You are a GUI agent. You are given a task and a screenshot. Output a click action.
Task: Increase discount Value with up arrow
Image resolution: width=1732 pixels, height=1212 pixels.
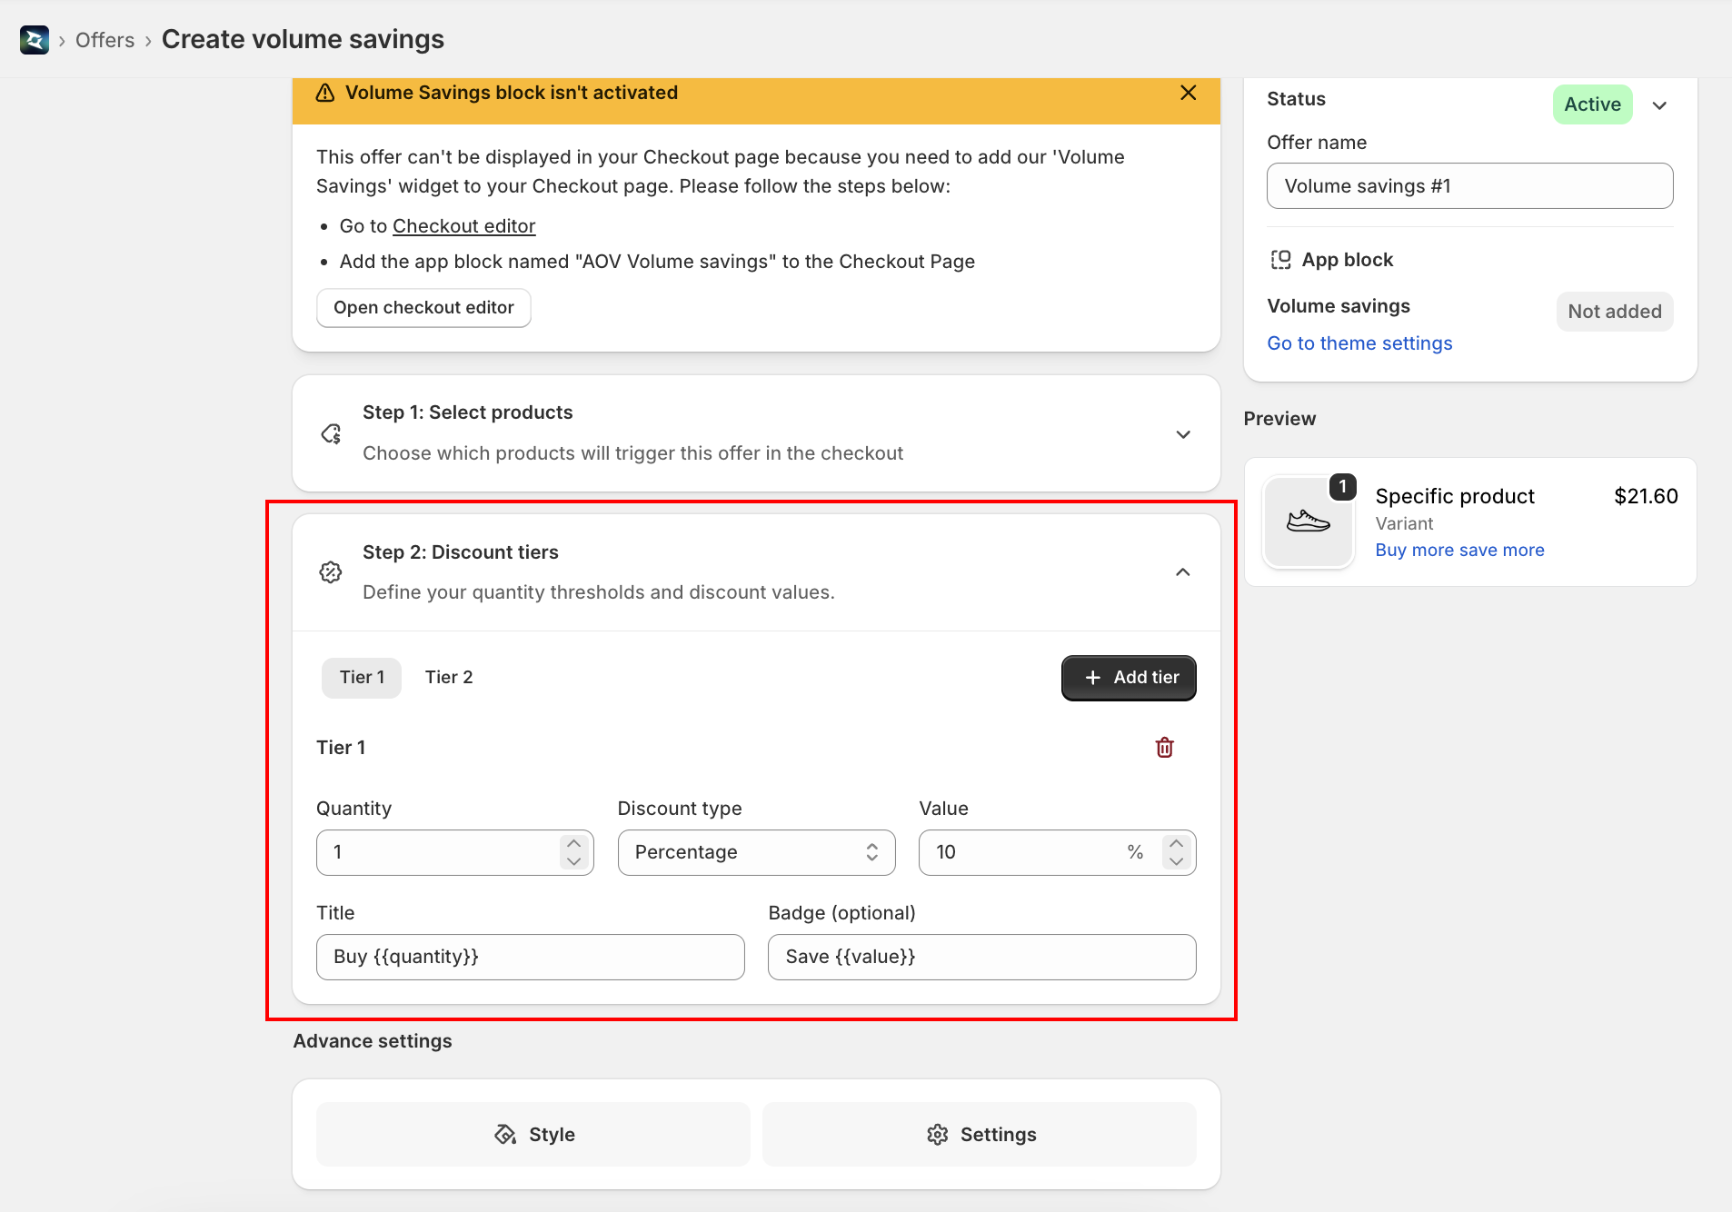[x=1176, y=843]
